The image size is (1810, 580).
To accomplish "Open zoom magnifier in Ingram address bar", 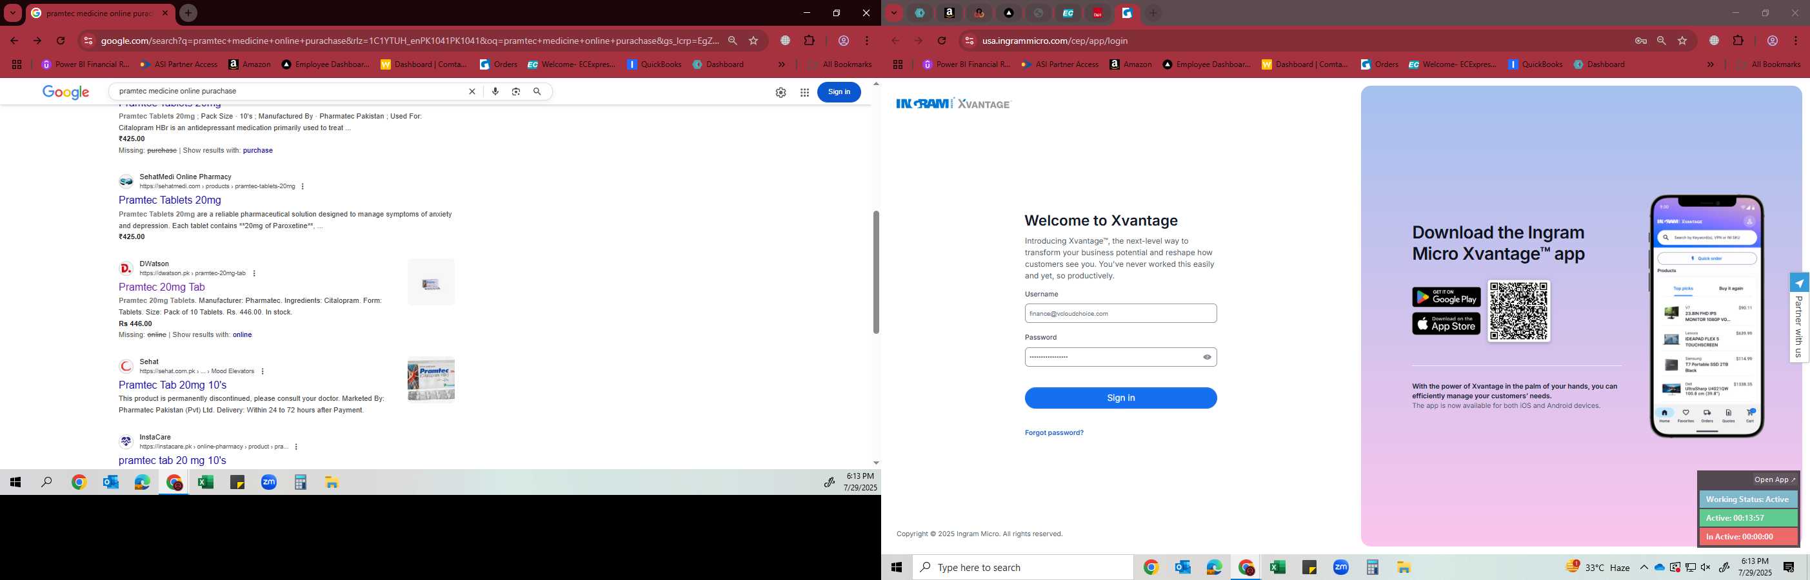I will pos(1662,41).
